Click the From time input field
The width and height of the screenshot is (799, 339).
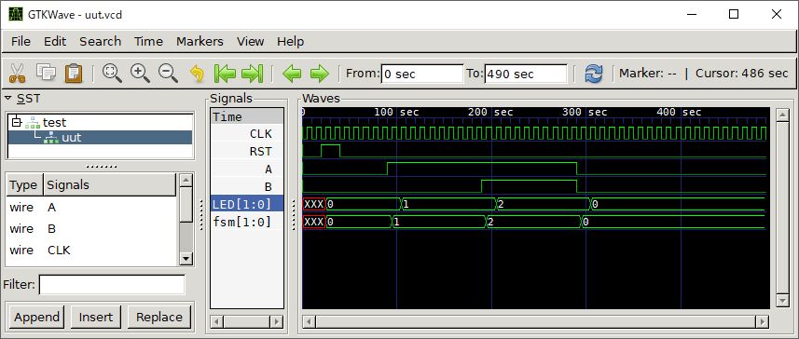coord(422,74)
